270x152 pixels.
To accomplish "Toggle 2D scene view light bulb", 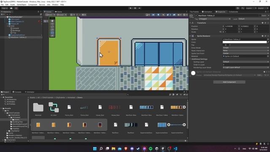I will pos(158,15).
